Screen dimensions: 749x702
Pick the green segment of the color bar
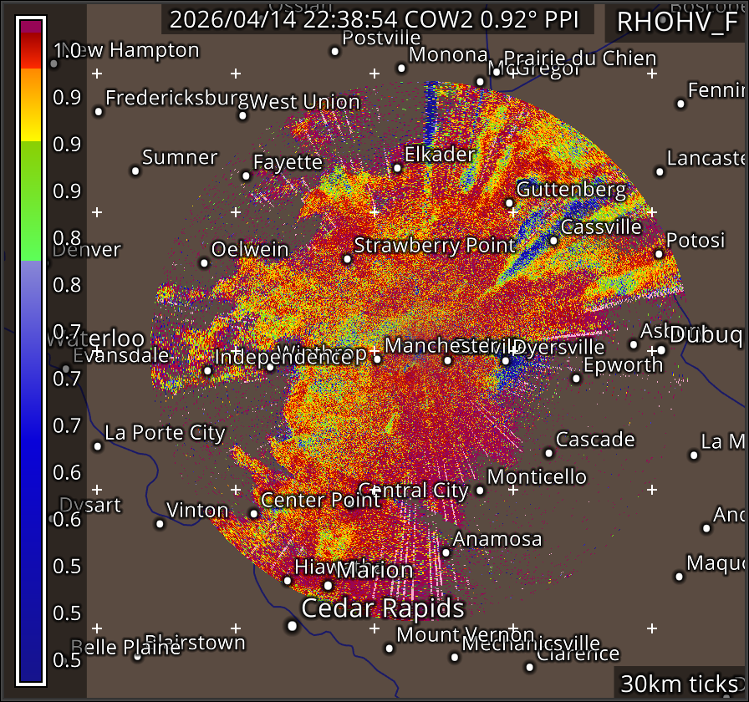pos(31,201)
